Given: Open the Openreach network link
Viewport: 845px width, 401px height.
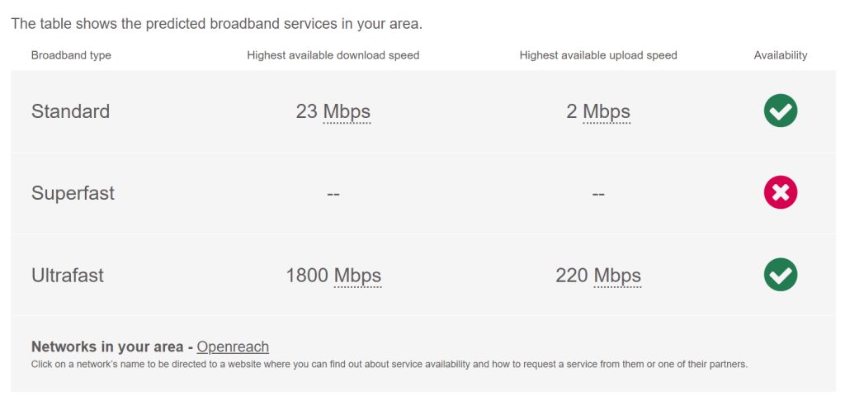Looking at the screenshot, I should tap(233, 347).
